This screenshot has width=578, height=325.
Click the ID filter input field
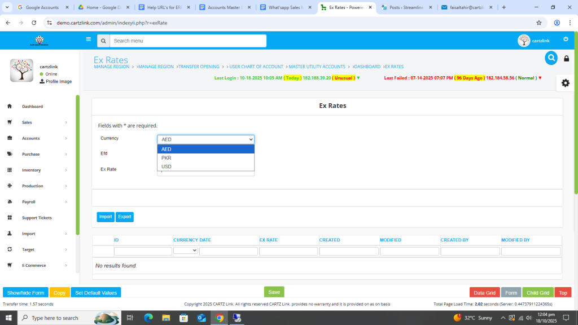pyautogui.click(x=143, y=251)
